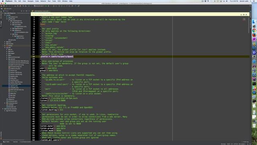Click the 'user = www-data' code line
257x145 pixels.
[x=48, y=68]
